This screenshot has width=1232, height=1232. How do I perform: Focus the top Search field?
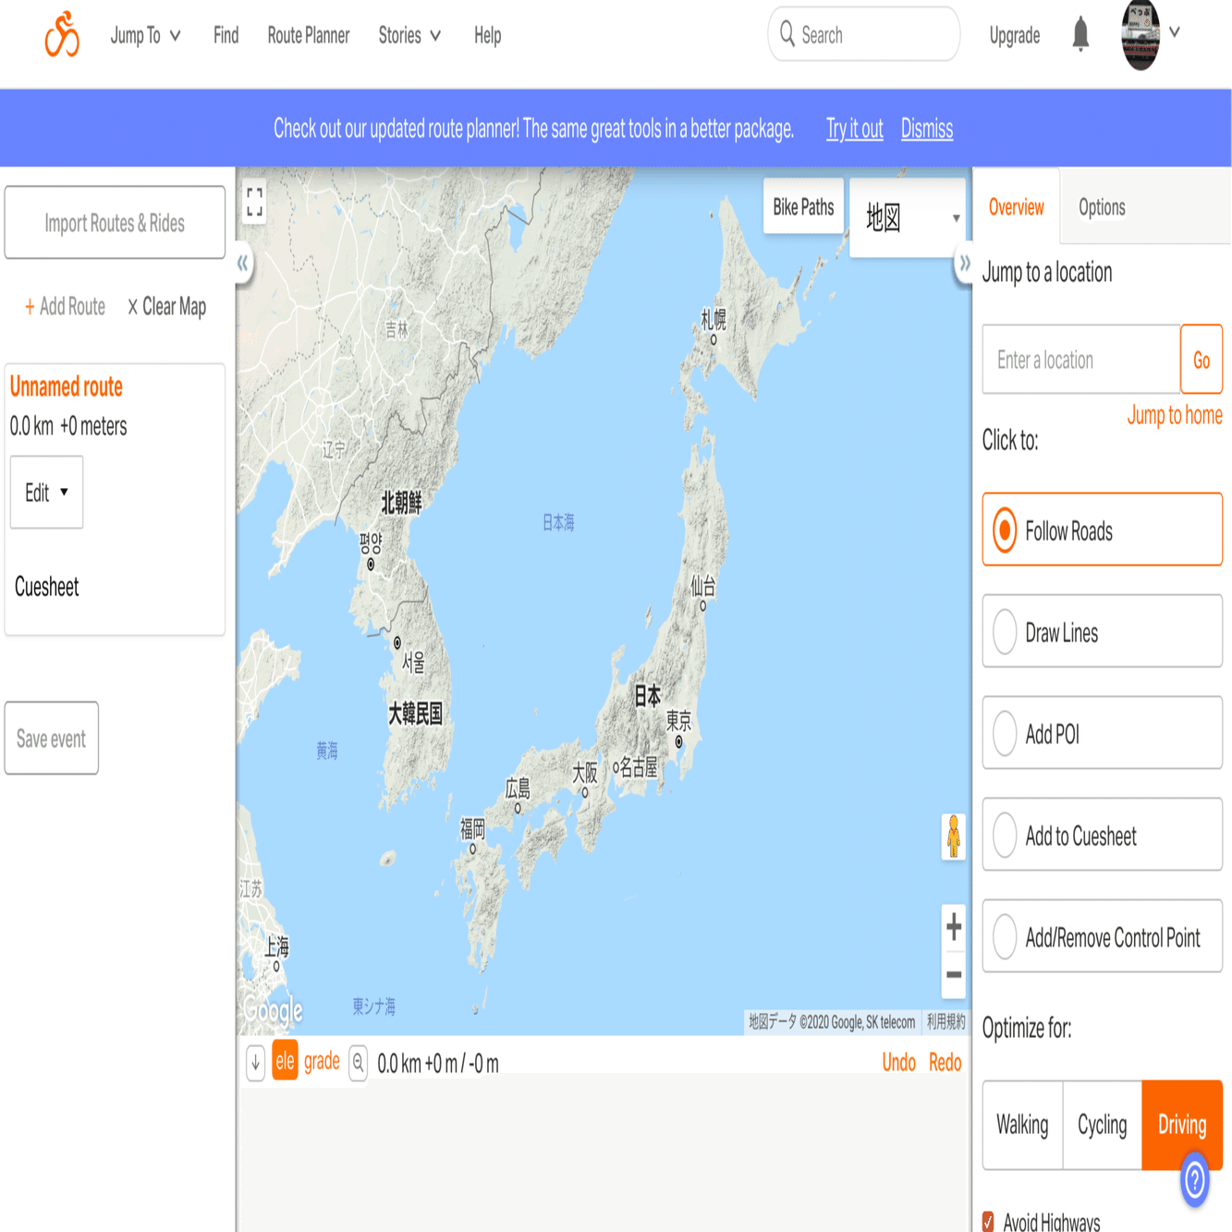point(864,34)
